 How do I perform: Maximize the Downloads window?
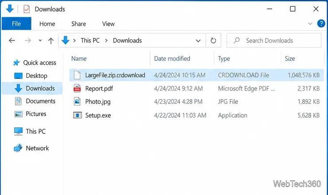click(x=293, y=9)
